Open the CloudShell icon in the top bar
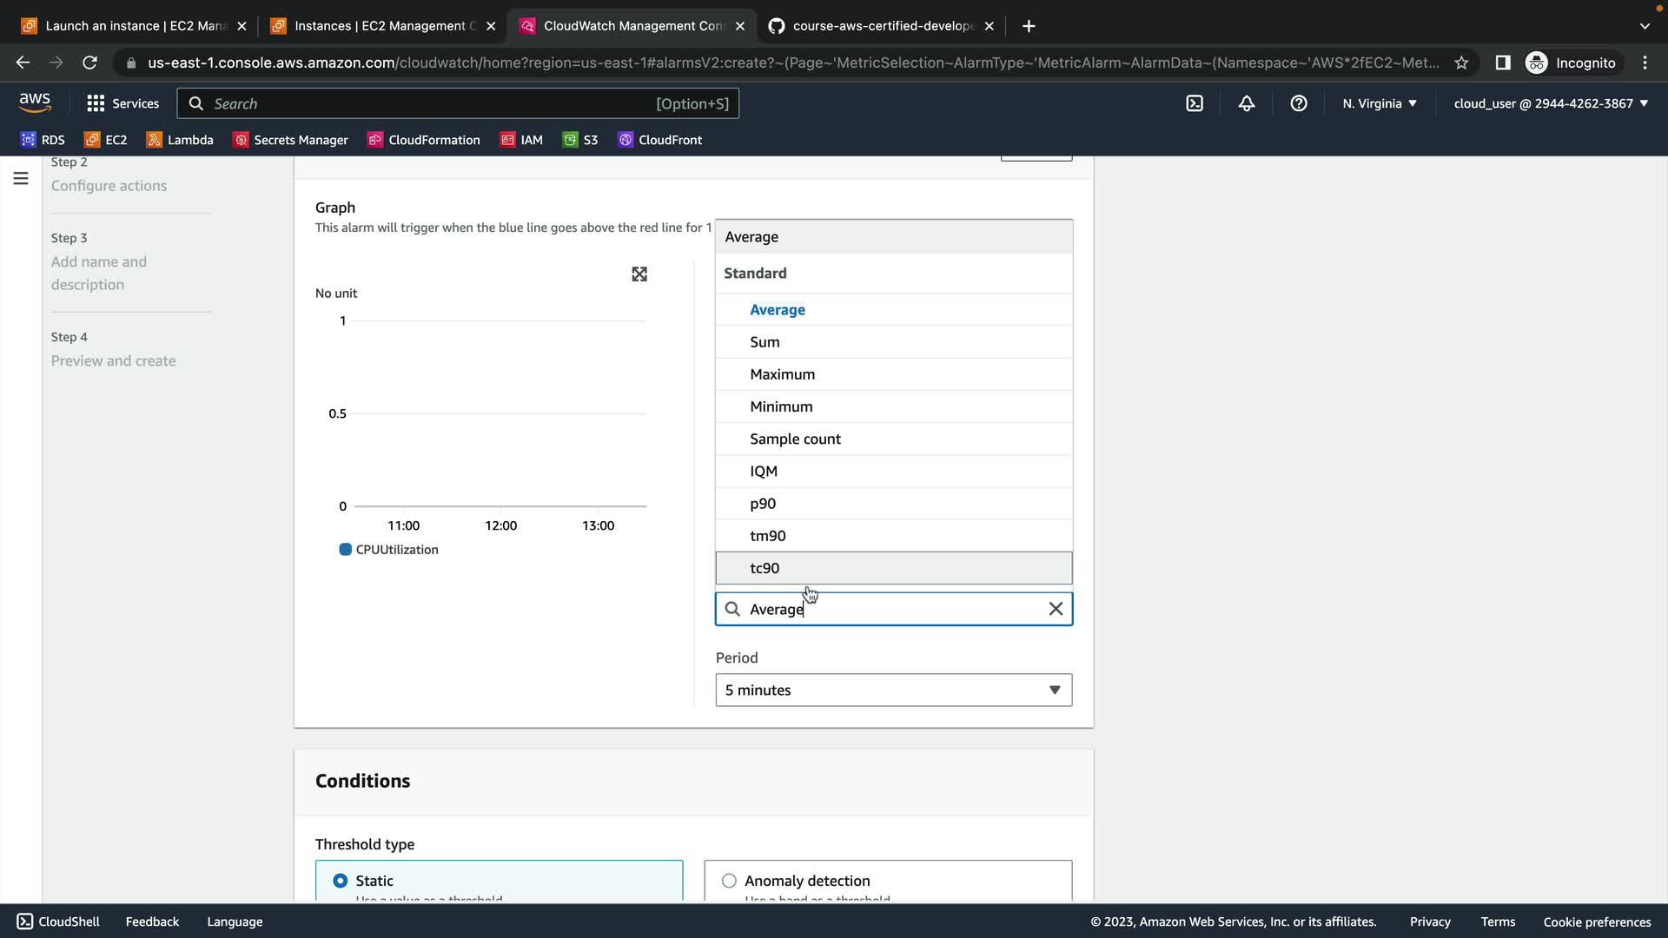Screen dimensions: 1668x938 coord(1195,103)
